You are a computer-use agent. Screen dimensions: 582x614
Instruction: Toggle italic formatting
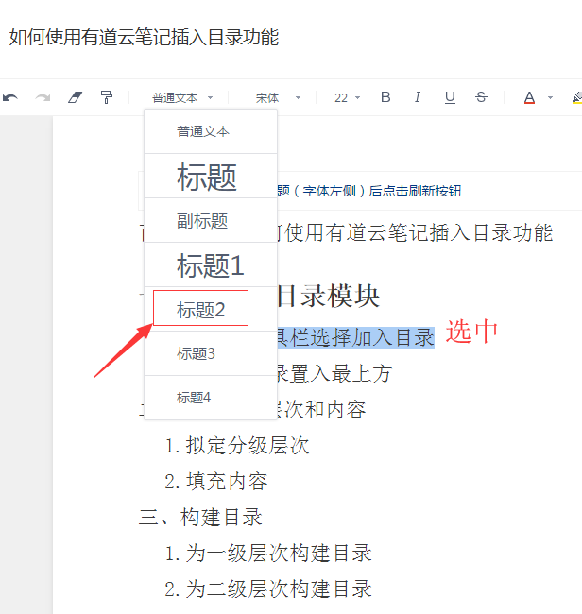[418, 97]
